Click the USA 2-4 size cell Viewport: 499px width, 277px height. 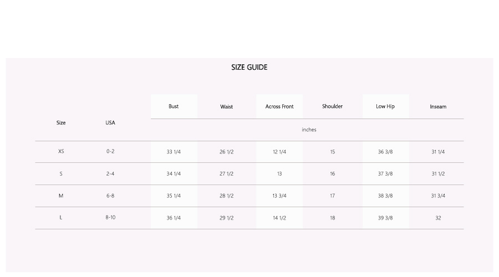(x=110, y=173)
